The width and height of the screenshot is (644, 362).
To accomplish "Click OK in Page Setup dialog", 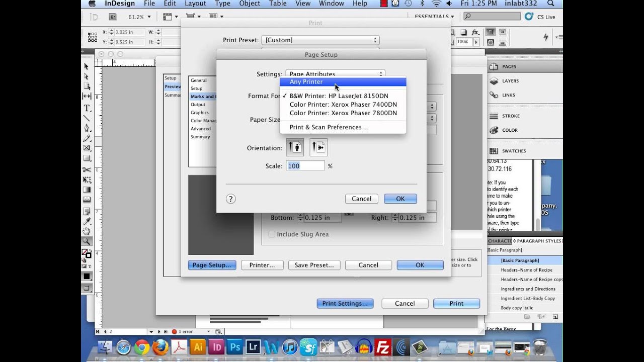I will [x=400, y=199].
